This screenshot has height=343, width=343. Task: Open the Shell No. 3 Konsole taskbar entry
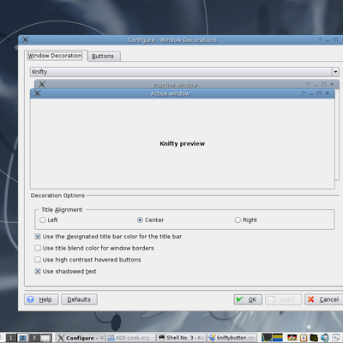(182, 338)
